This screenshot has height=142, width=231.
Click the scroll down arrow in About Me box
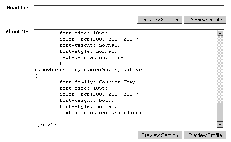tap(220, 125)
